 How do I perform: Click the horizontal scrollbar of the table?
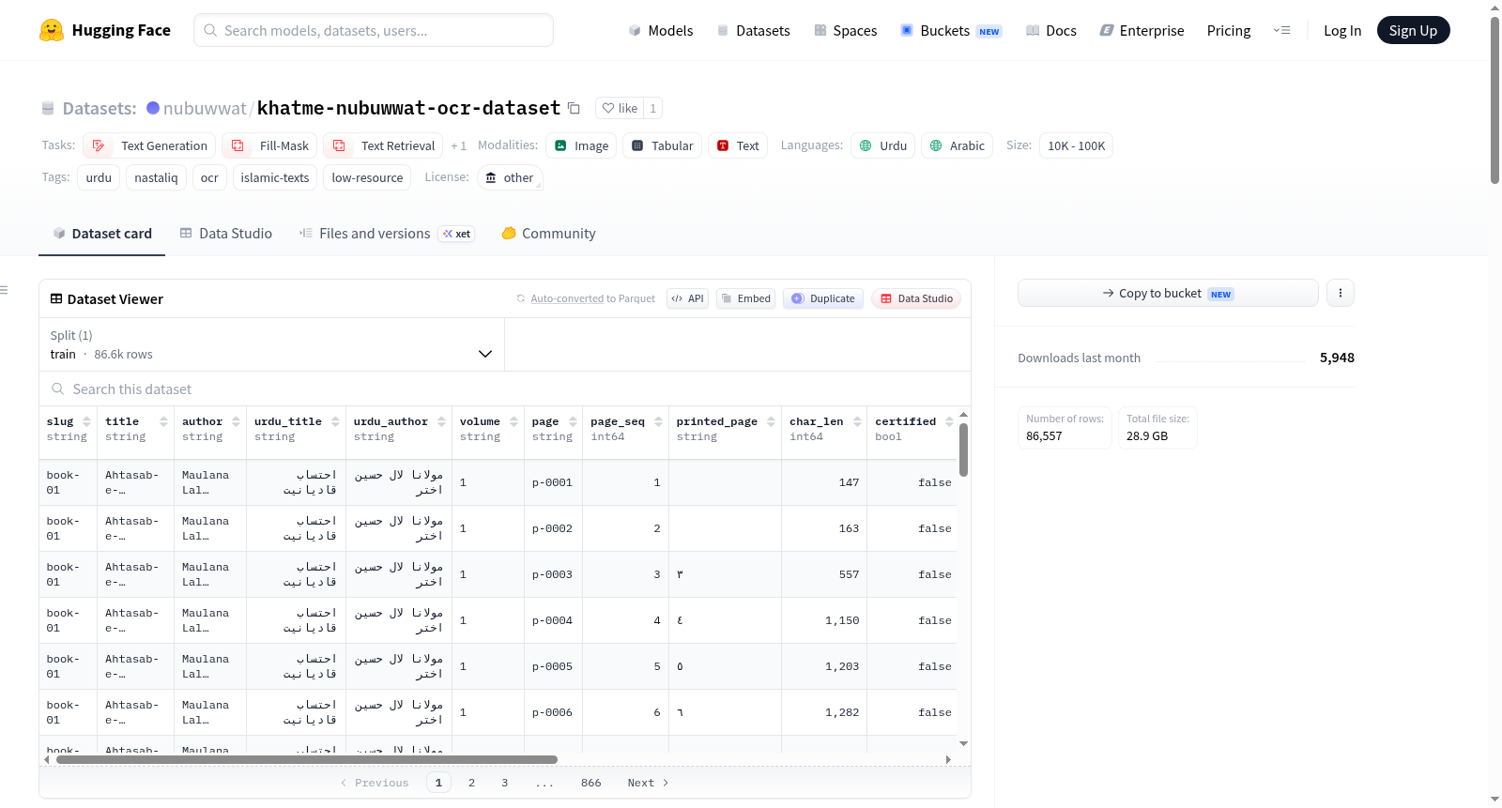pos(307,759)
